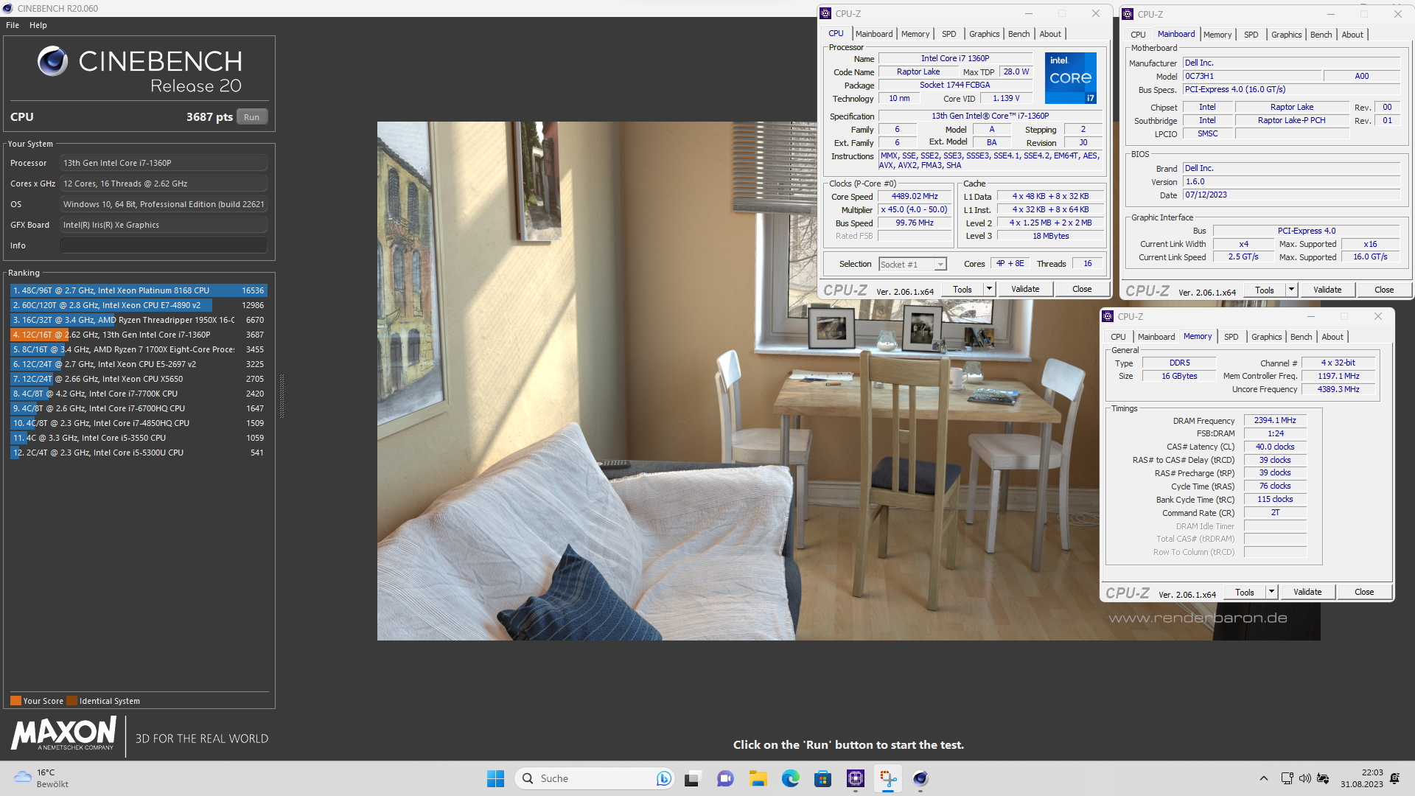Open Graphics tab in CPU window
Image resolution: width=1415 pixels, height=796 pixels.
coord(984,34)
